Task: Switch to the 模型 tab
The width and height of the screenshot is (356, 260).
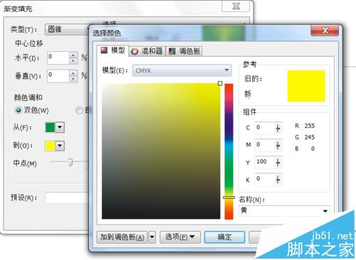Action: pyautogui.click(x=113, y=50)
